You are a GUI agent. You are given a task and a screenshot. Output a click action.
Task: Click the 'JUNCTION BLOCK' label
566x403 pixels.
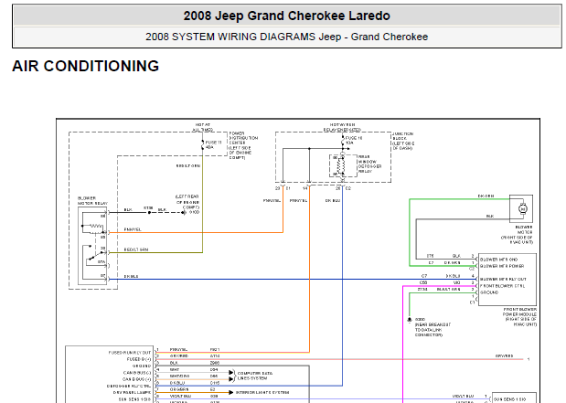pos(403,136)
